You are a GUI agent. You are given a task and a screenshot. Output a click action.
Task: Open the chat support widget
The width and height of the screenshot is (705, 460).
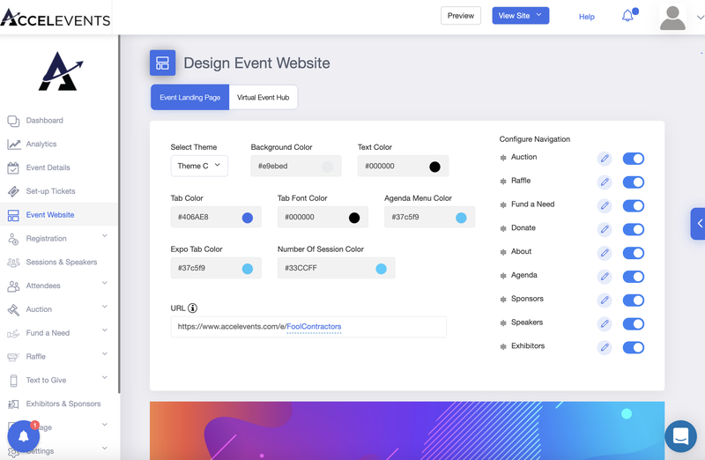coord(680,435)
